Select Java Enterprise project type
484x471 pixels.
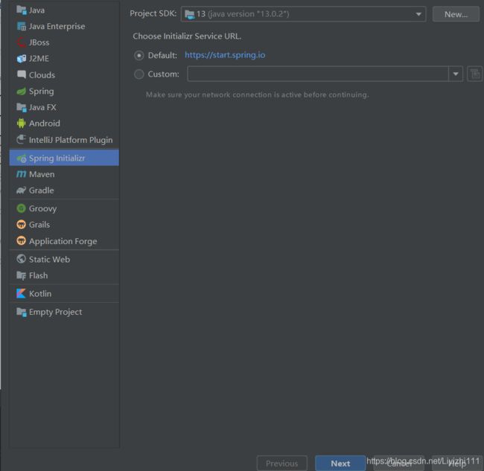pos(64,27)
